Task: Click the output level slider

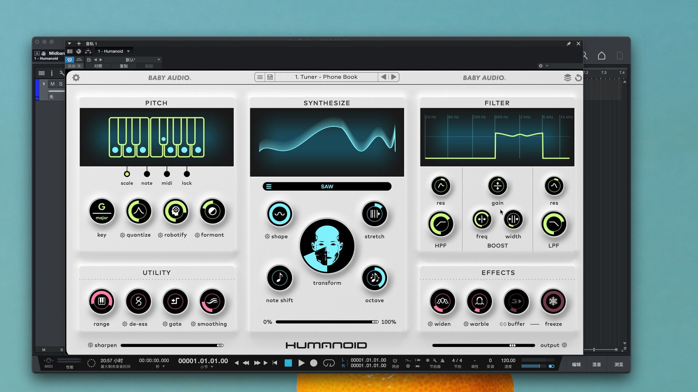Action: (484, 346)
